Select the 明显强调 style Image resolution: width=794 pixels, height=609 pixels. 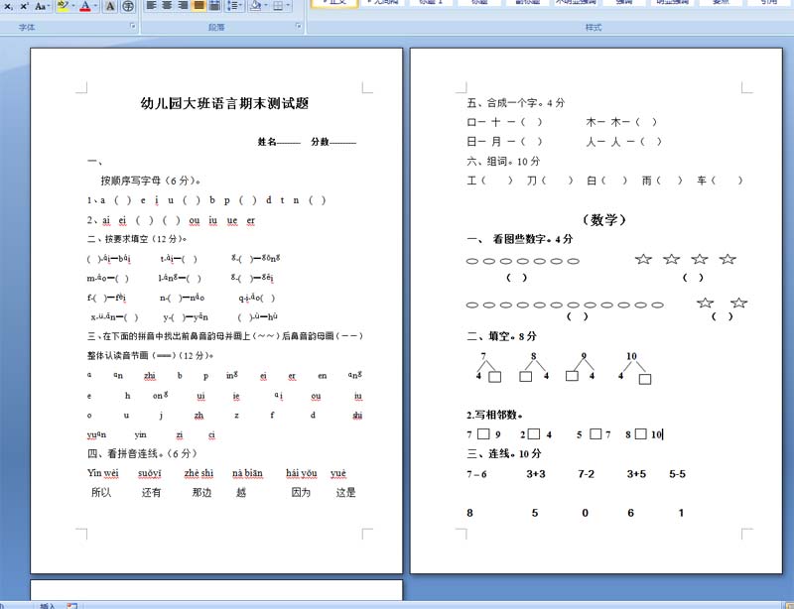[673, 2]
